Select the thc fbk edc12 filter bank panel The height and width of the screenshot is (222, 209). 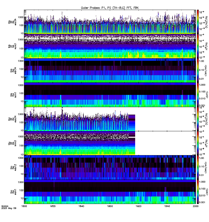click(x=110, y=168)
